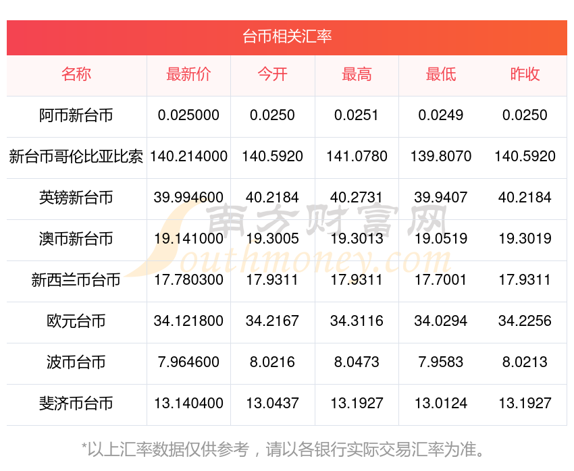Click the high value 19.3013

coord(357,239)
